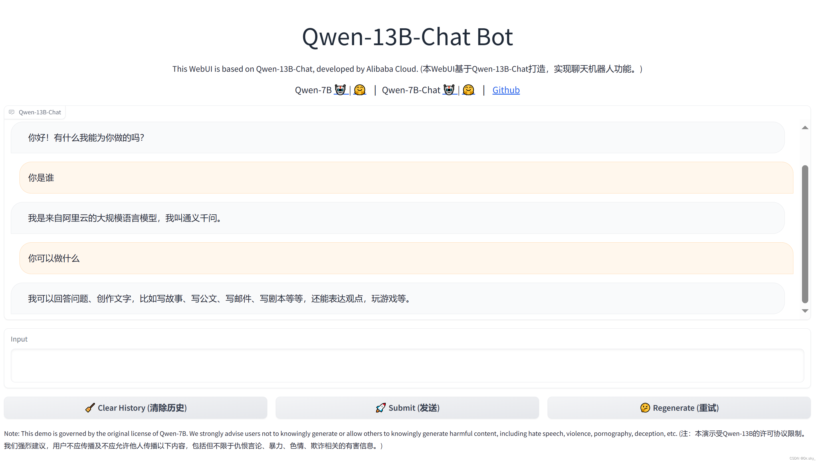Image resolution: width=820 pixels, height=463 pixels.
Task: Click the Hugging Face emoji next to Qwen-7B
Action: point(360,90)
